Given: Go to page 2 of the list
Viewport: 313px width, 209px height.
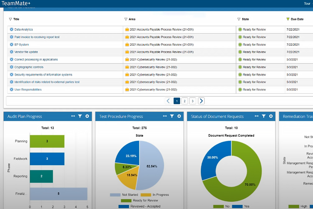Looking at the screenshot, I should click(185, 101).
